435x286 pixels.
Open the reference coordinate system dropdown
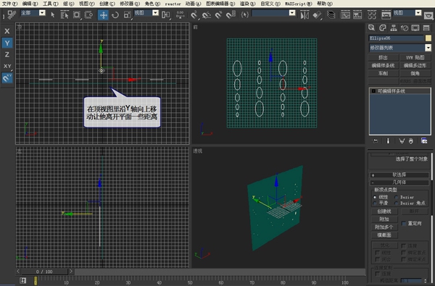[x=156, y=13]
